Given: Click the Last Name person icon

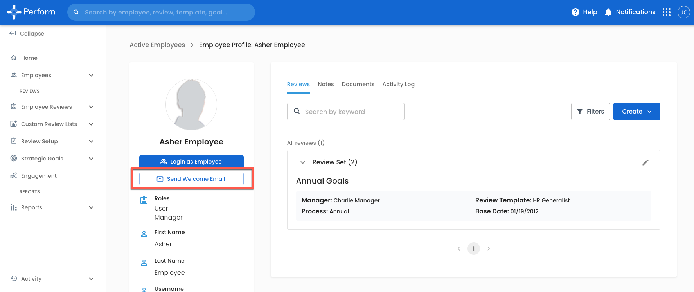Looking at the screenshot, I should point(144,263).
